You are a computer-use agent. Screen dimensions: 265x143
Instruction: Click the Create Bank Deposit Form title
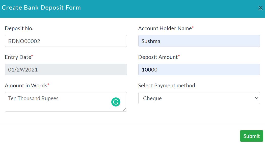pyautogui.click(x=41, y=8)
